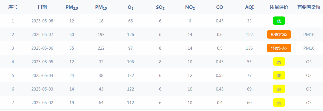Click the NO2 column header
This screenshot has height=111, width=323.
pos(190,8)
